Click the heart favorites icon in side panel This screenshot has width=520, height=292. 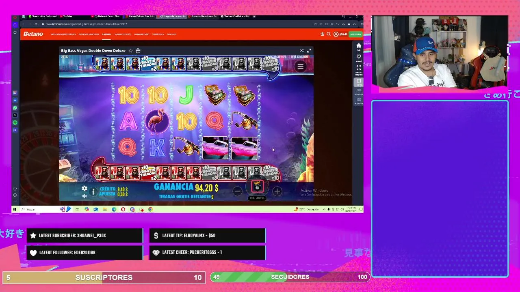[359, 57]
